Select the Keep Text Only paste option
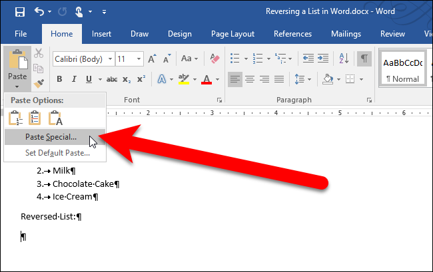Screen dimensions: 433x272 click(x=56, y=118)
